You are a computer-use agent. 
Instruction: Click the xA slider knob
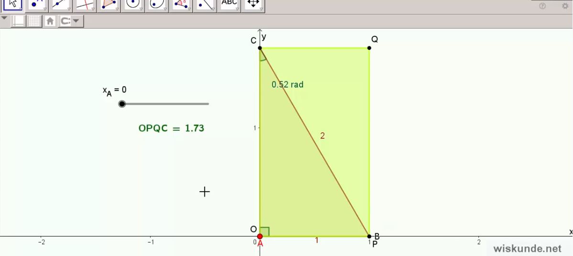122,104
